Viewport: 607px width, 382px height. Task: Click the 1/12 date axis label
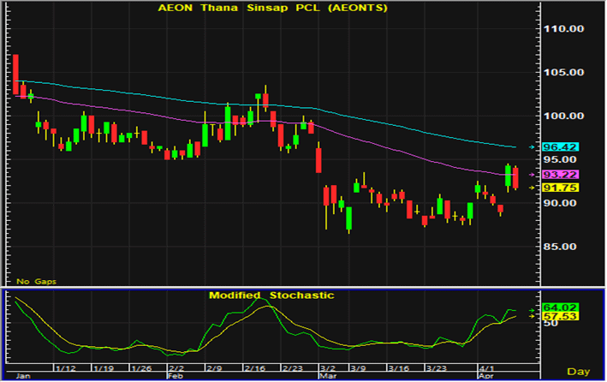click(x=65, y=367)
